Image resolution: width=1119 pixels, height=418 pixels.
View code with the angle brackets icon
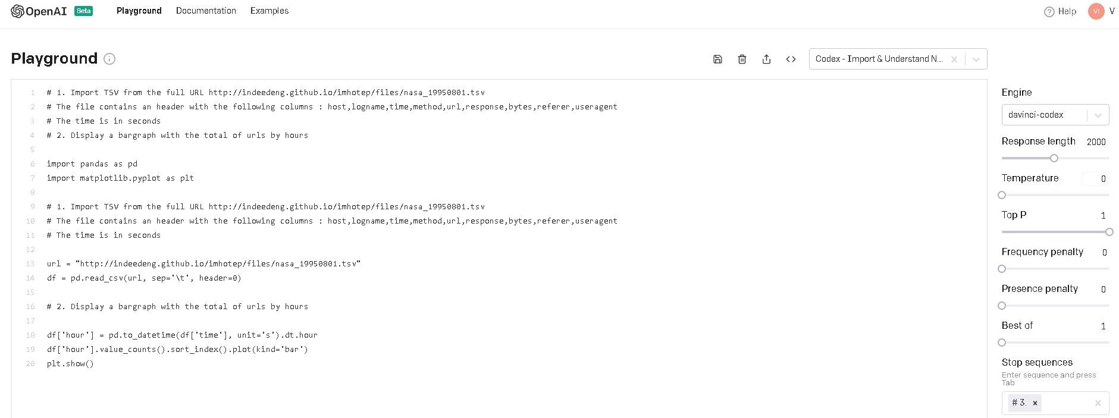click(791, 59)
